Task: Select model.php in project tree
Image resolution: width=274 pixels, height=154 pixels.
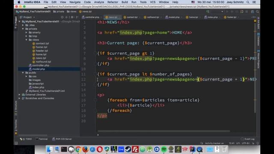Action: click(x=37, y=69)
